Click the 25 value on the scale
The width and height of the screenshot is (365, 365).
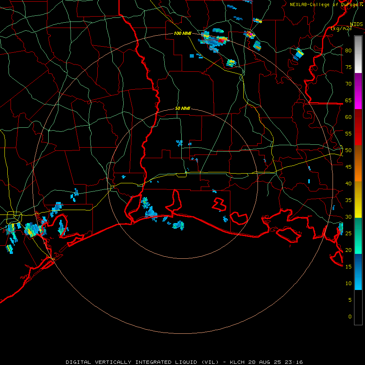[348, 234]
